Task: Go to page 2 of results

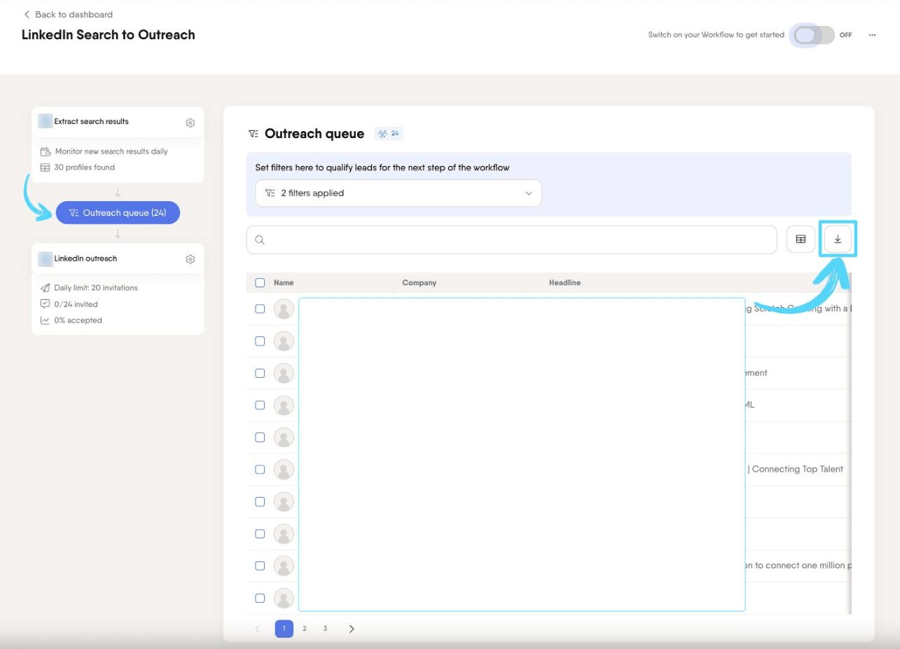Action: pos(305,629)
